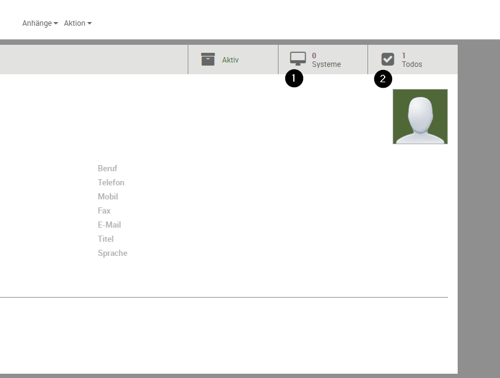Click the Mobil field label

pyautogui.click(x=108, y=197)
